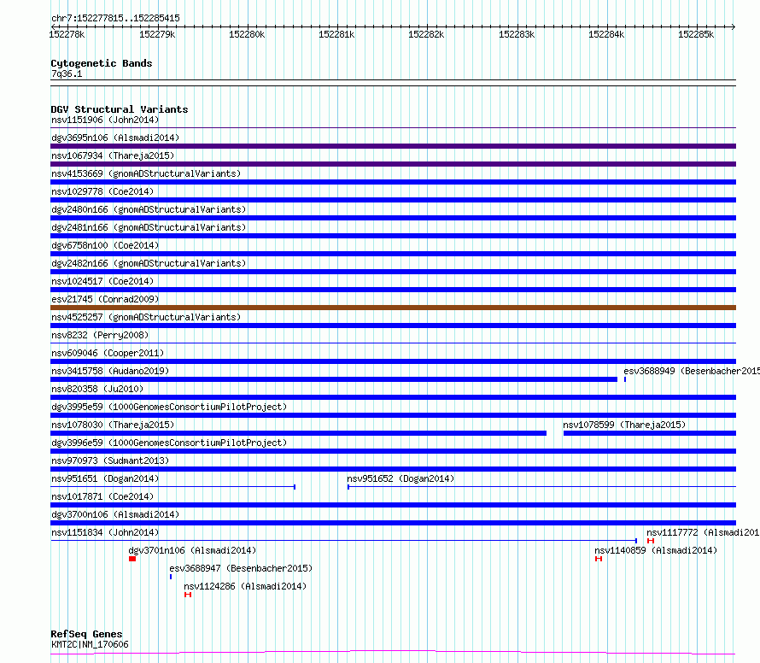Image resolution: width=760 pixels, height=663 pixels.
Task: Click esv3688947 (Besenbacher2015) variant label
Action: tap(241, 568)
